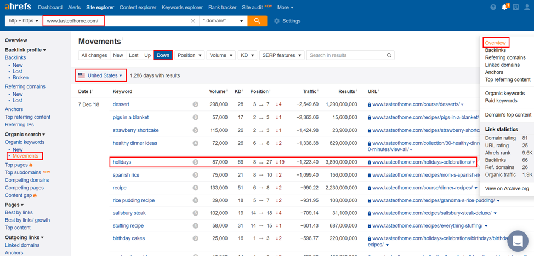Screen dimensions: 534x256
Task: Open the Rank tracker tab
Action: click(222, 7)
